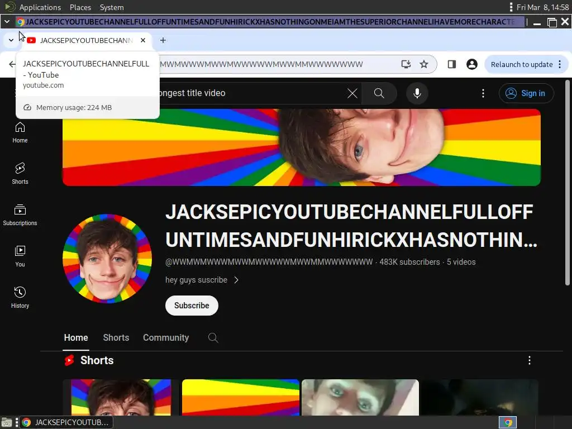Open YouTube settings three-dot menu
The height and width of the screenshot is (429, 572).
pos(483,93)
